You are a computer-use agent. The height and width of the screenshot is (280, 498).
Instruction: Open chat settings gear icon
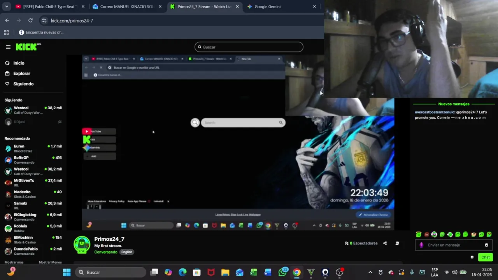point(472,257)
